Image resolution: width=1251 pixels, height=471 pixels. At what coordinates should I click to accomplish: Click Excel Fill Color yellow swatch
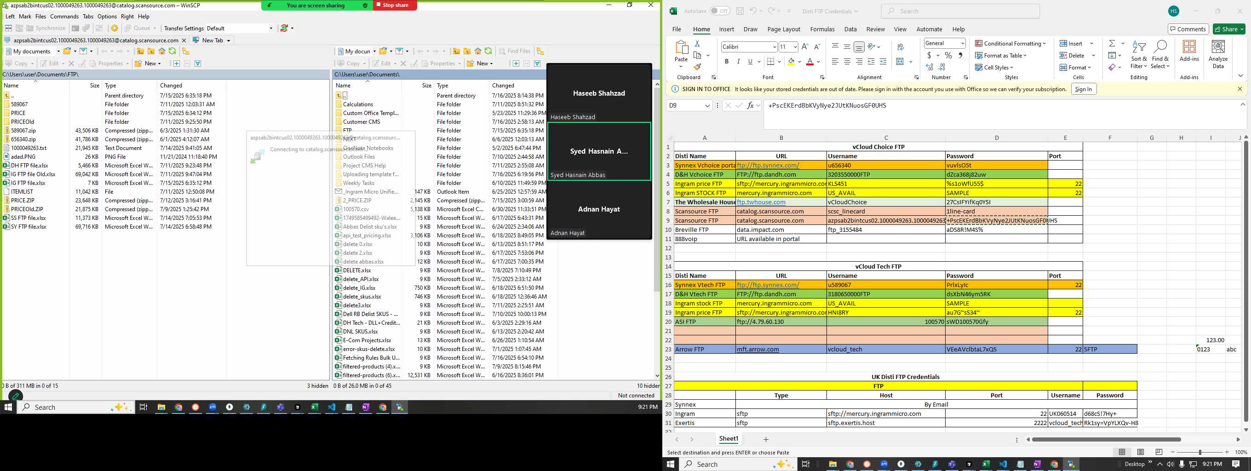[791, 62]
